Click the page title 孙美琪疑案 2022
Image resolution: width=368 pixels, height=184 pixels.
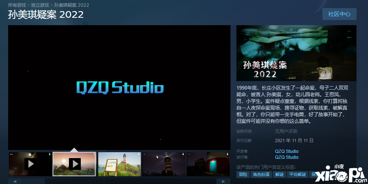click(46, 15)
